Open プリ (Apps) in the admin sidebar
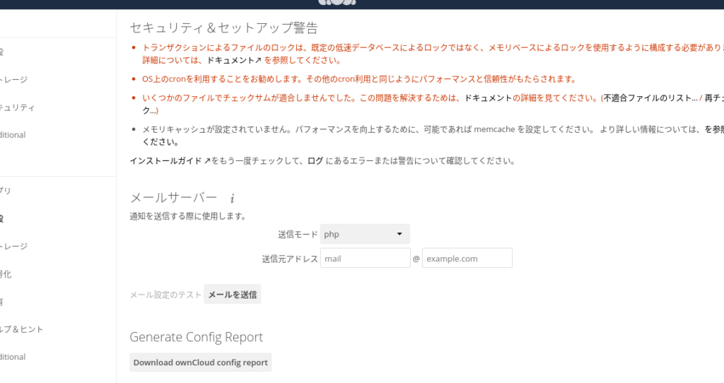The image size is (724, 383). pyautogui.click(x=6, y=191)
